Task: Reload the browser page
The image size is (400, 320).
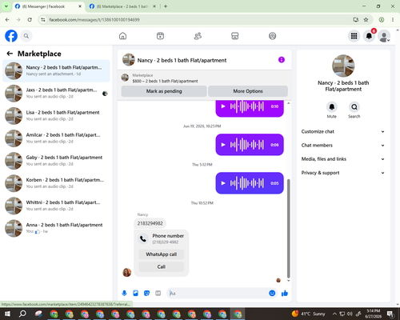Action: (x=30, y=20)
